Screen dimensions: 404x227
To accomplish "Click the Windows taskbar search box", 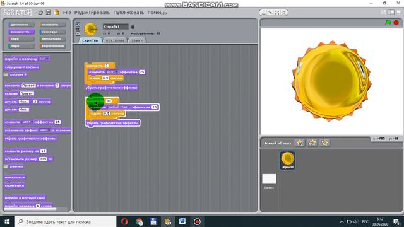I will (66, 221).
